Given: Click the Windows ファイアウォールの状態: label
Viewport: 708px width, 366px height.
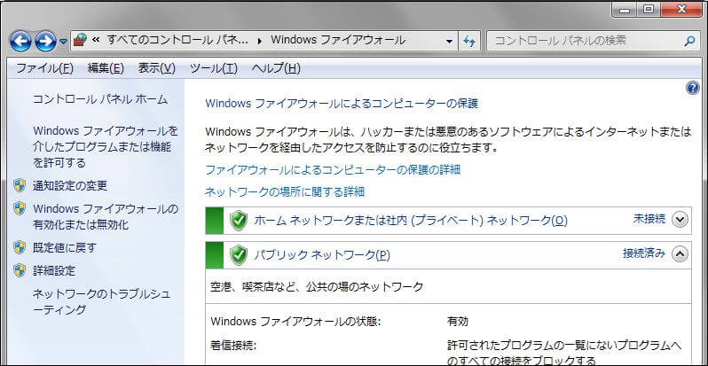Looking at the screenshot, I should pyautogui.click(x=295, y=322).
